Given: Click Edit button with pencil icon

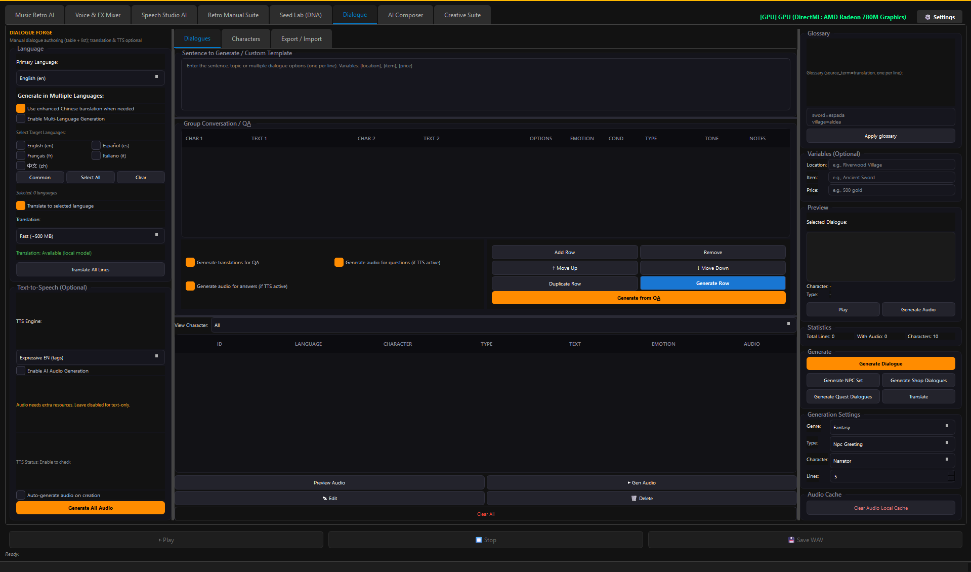Looking at the screenshot, I should point(329,498).
